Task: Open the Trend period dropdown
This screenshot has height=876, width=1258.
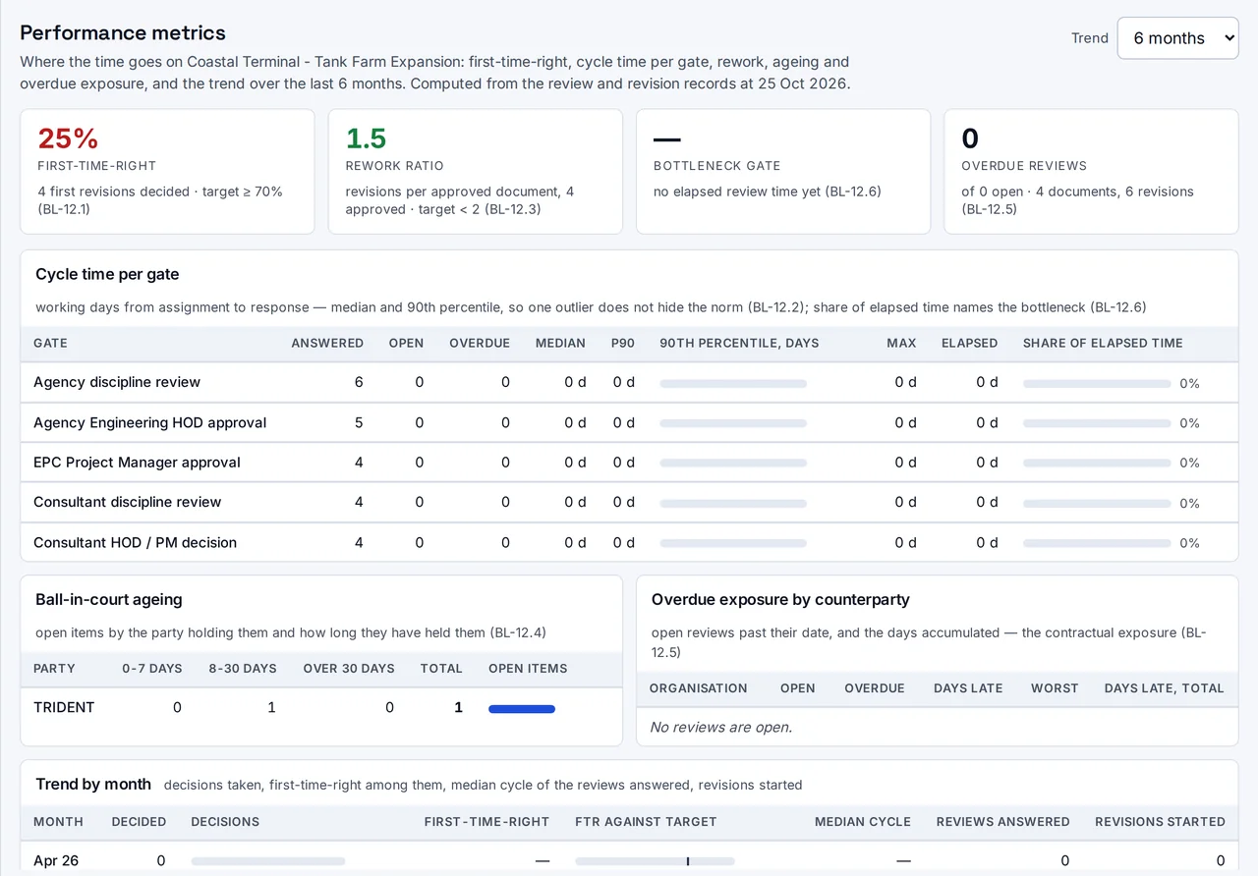Action: click(x=1177, y=38)
